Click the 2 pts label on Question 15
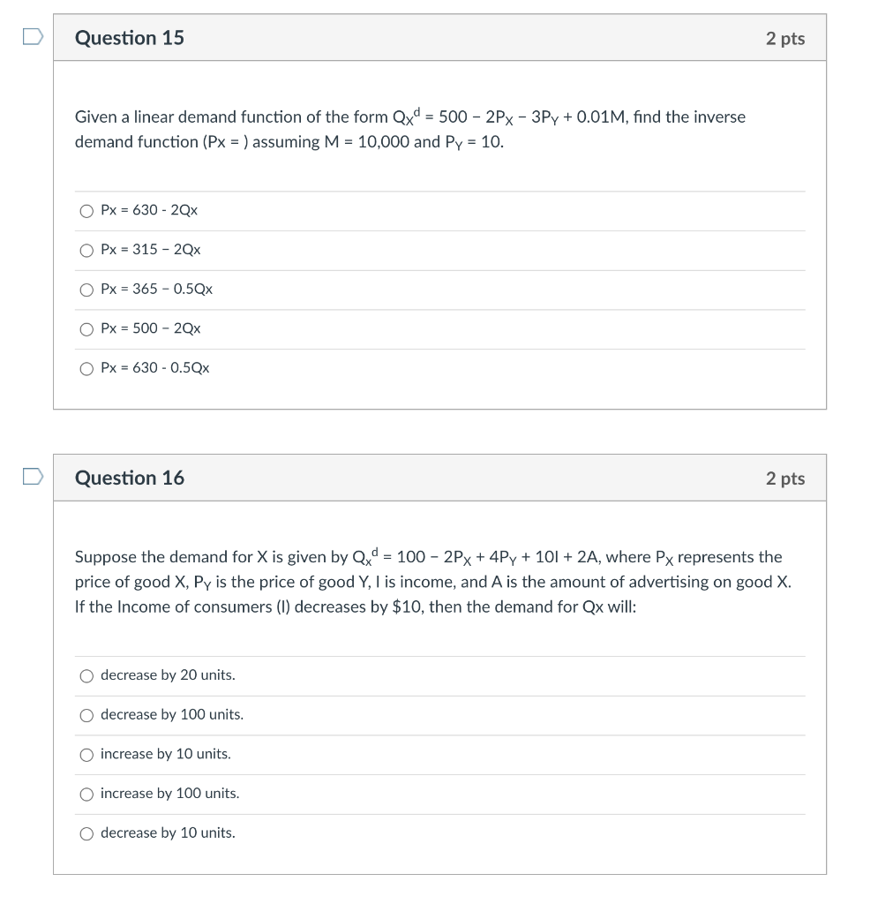The height and width of the screenshot is (904, 878). pyautogui.click(x=785, y=38)
